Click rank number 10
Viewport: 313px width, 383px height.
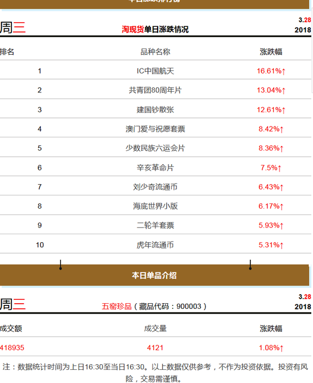[40, 245]
